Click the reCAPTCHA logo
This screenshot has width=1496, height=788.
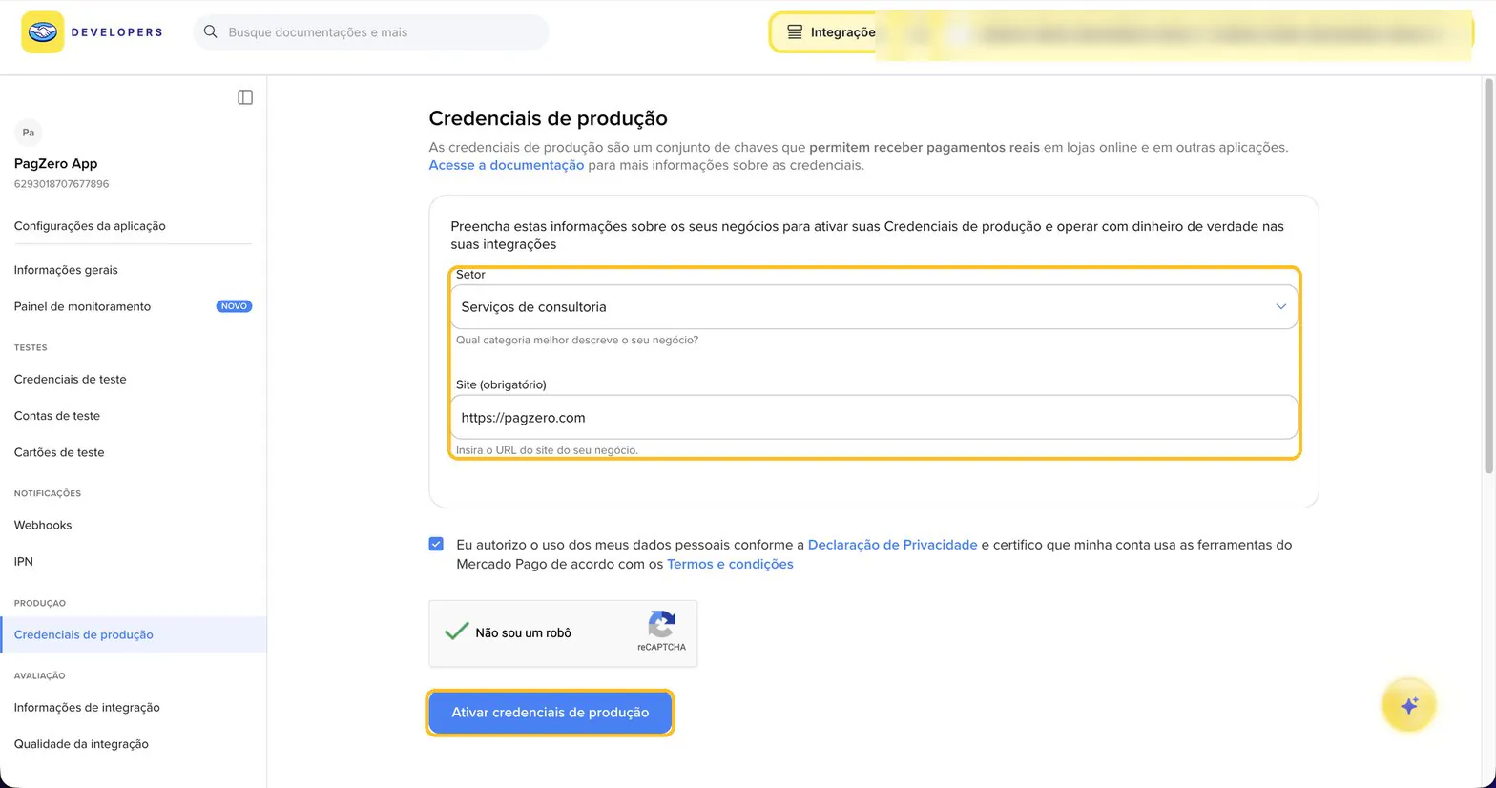point(661,625)
